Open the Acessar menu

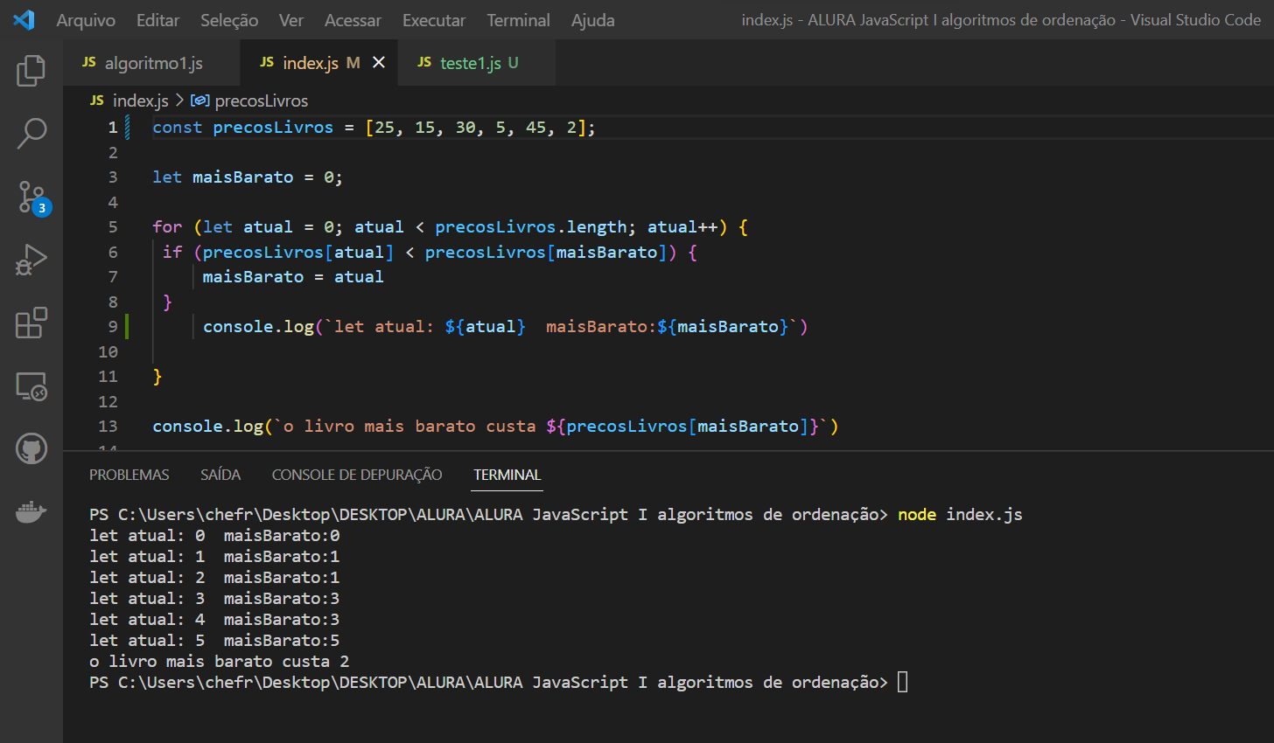tap(353, 20)
